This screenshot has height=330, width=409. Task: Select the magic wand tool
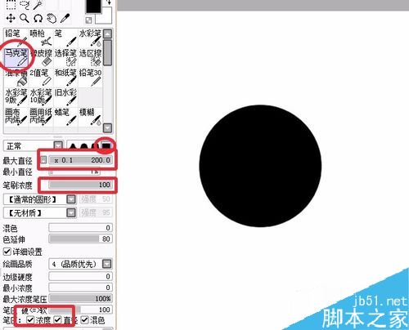38,4
